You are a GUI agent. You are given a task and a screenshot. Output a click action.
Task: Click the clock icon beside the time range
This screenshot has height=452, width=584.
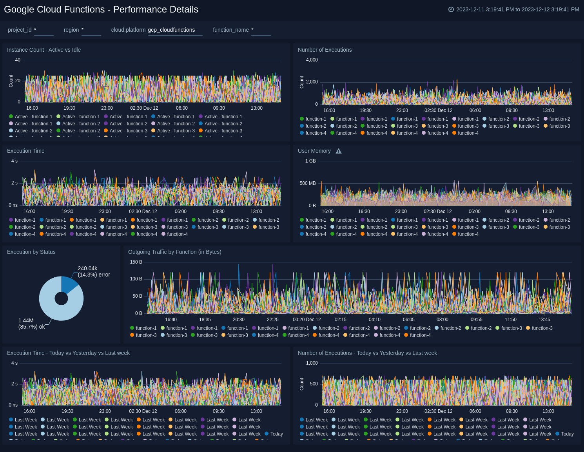click(x=451, y=9)
